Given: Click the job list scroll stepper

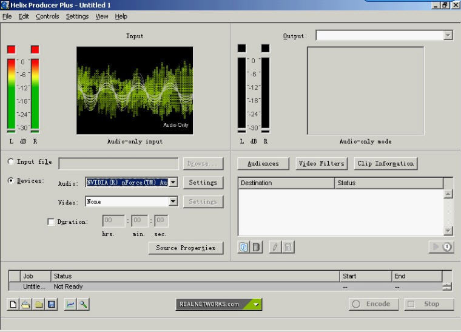Looking at the screenshot, I should pyautogui.click(x=447, y=286).
